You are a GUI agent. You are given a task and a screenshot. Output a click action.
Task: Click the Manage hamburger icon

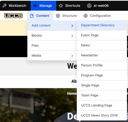click(x=35, y=6)
